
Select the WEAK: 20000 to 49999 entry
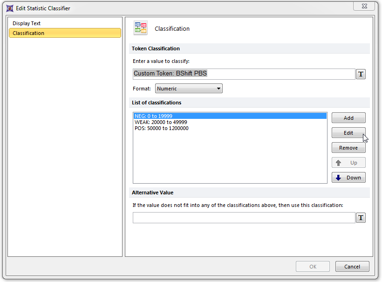(161, 122)
